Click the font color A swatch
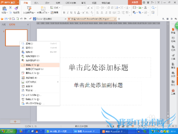178x134 pixels. [79, 13]
